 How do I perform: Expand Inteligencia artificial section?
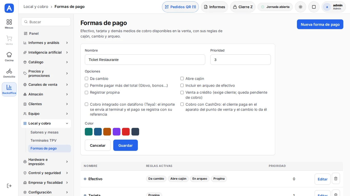coord(46,52)
